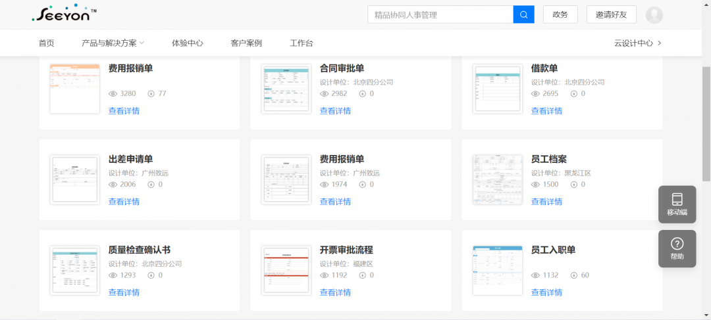The image size is (711, 320).
Task: Click the eye icon on 员工档案 card
Action: (x=535, y=185)
